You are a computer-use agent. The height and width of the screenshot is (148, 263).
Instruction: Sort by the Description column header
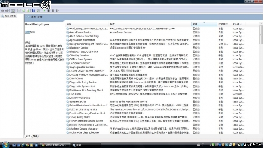(x=150, y=24)
